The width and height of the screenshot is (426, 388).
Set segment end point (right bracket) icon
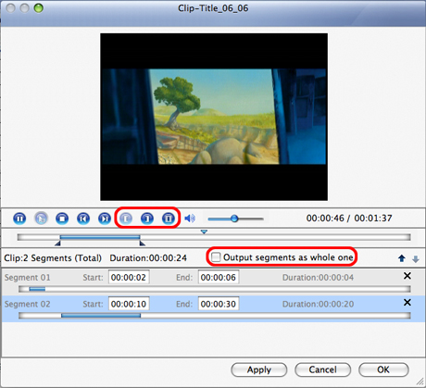click(x=147, y=219)
